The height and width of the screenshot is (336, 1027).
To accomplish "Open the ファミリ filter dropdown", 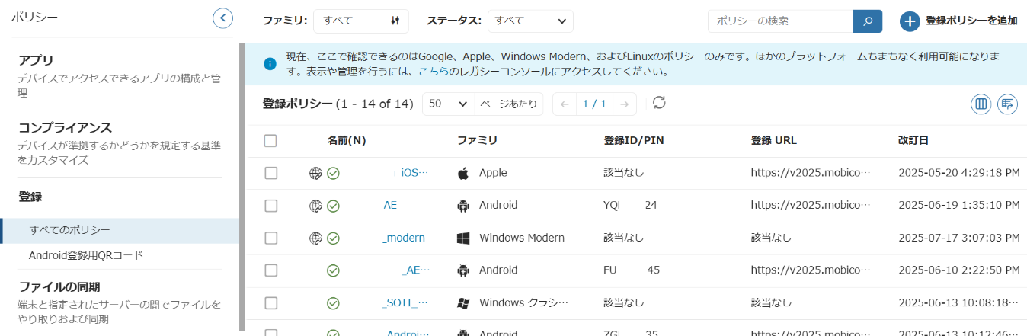I will [361, 21].
